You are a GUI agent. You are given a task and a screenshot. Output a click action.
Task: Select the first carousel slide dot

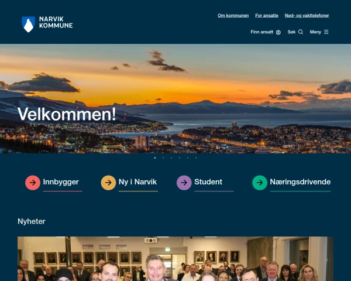coord(155,157)
